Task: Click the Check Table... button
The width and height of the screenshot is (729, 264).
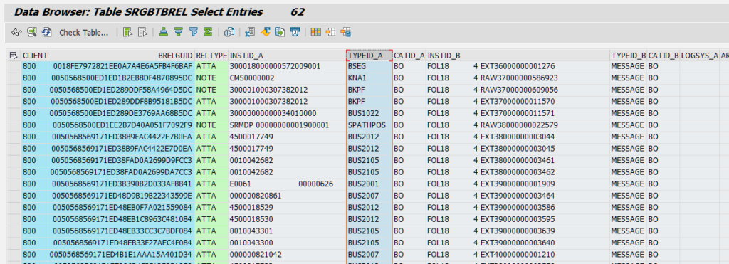Action: pyautogui.click(x=84, y=33)
